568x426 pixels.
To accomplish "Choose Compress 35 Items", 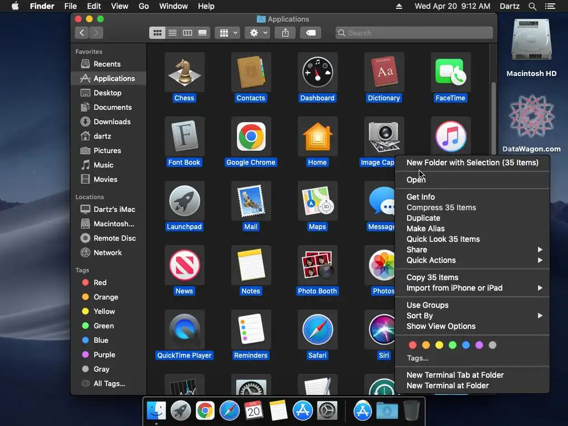I will point(473,207).
